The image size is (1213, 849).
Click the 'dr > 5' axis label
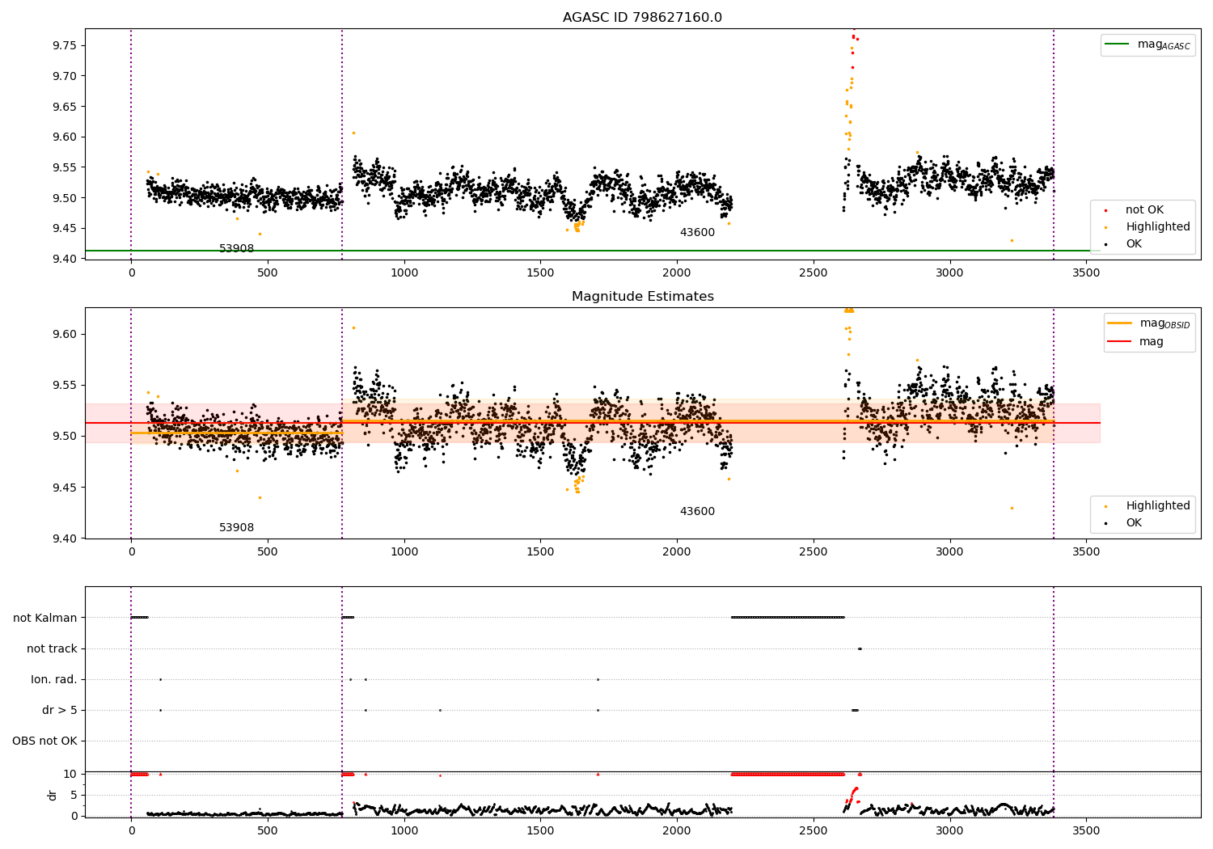(x=60, y=711)
